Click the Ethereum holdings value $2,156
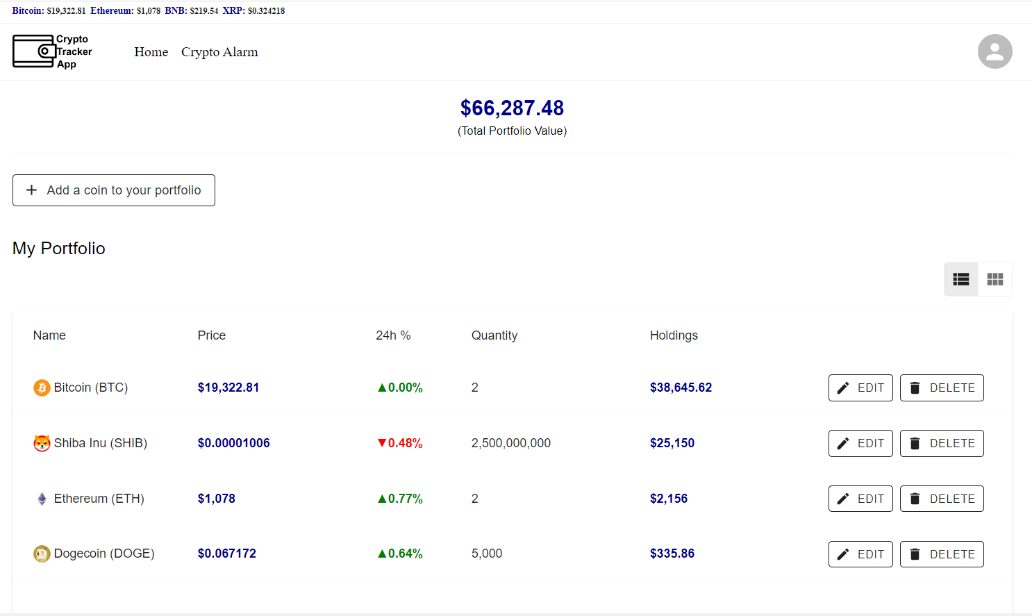 pos(669,498)
